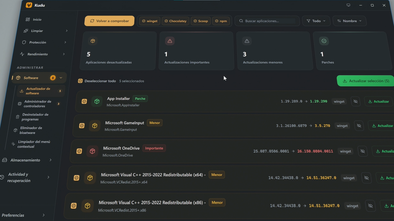Toggle the npm source filter
The image size is (394, 221).
(221, 21)
